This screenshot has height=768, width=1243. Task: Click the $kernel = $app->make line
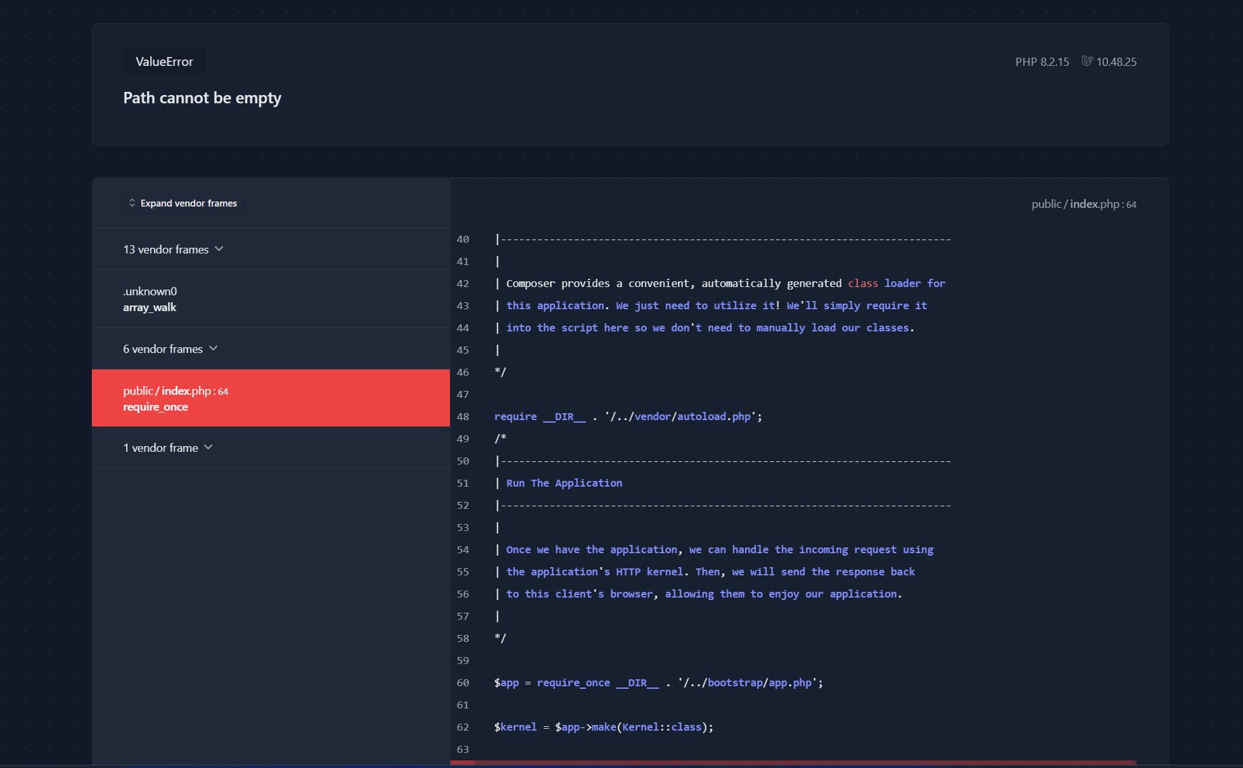[x=603, y=727]
